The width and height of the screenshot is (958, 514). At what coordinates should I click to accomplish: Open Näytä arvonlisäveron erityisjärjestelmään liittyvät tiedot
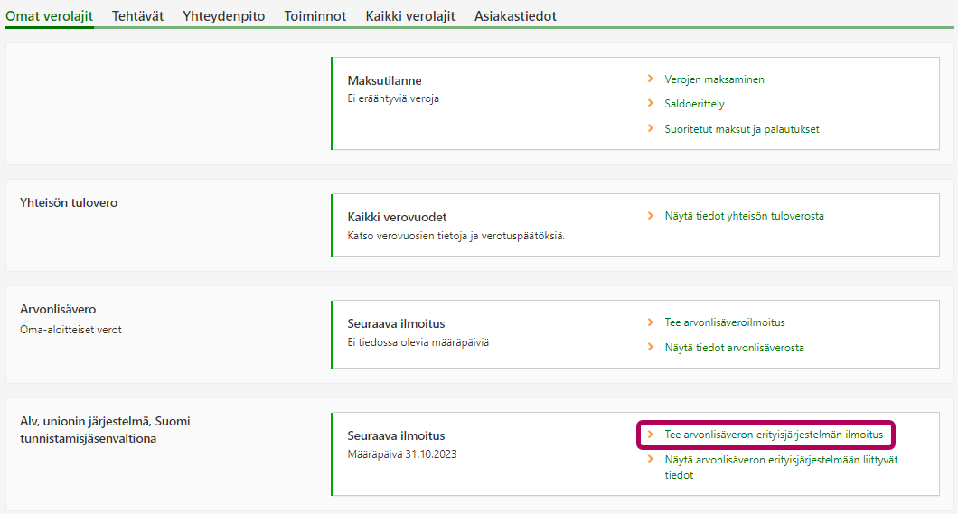point(780,467)
